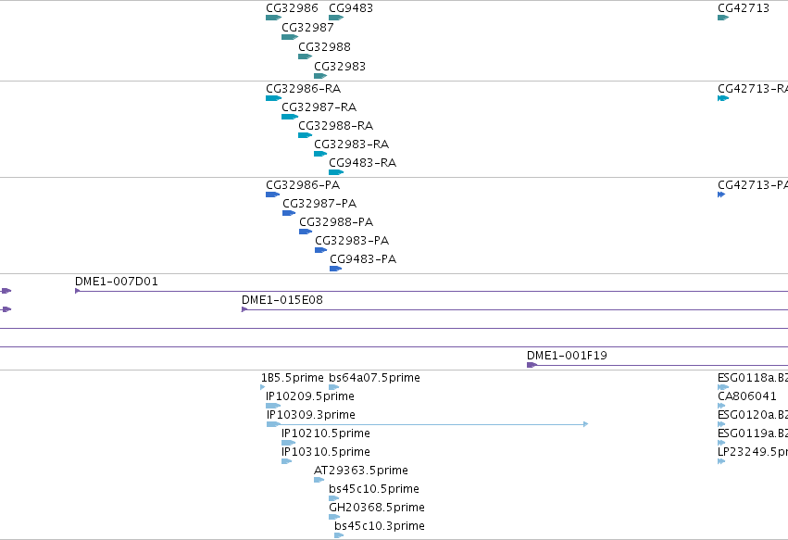Image resolution: width=788 pixels, height=540 pixels.
Task: Click the CG42713 gene arrow glyph
Action: [x=723, y=18]
